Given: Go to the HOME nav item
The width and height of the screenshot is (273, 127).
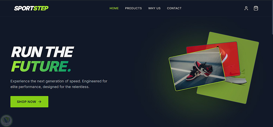Looking at the screenshot, I should [114, 8].
